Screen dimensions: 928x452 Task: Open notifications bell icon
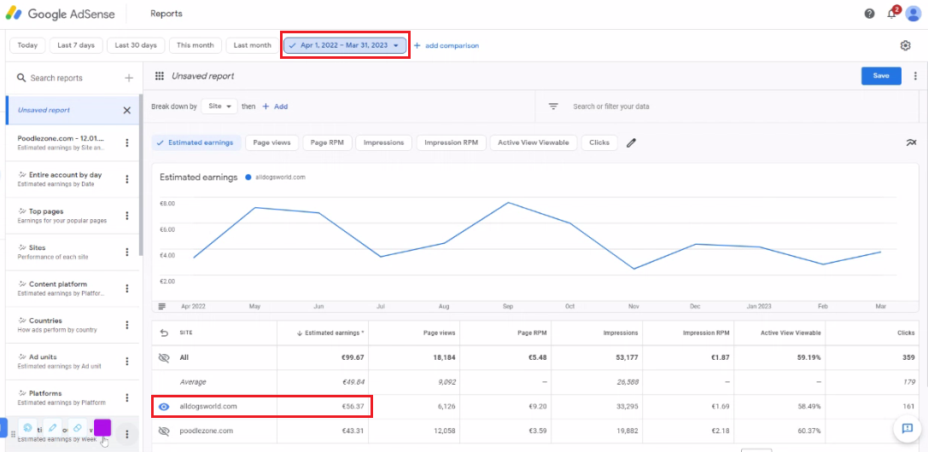coord(892,14)
